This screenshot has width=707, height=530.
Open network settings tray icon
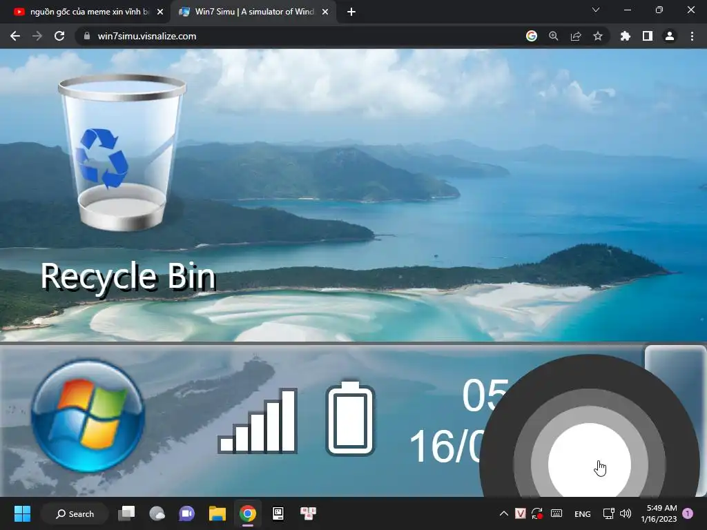click(x=609, y=513)
